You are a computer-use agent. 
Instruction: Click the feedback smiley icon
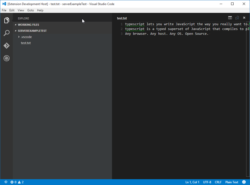coord(244,182)
